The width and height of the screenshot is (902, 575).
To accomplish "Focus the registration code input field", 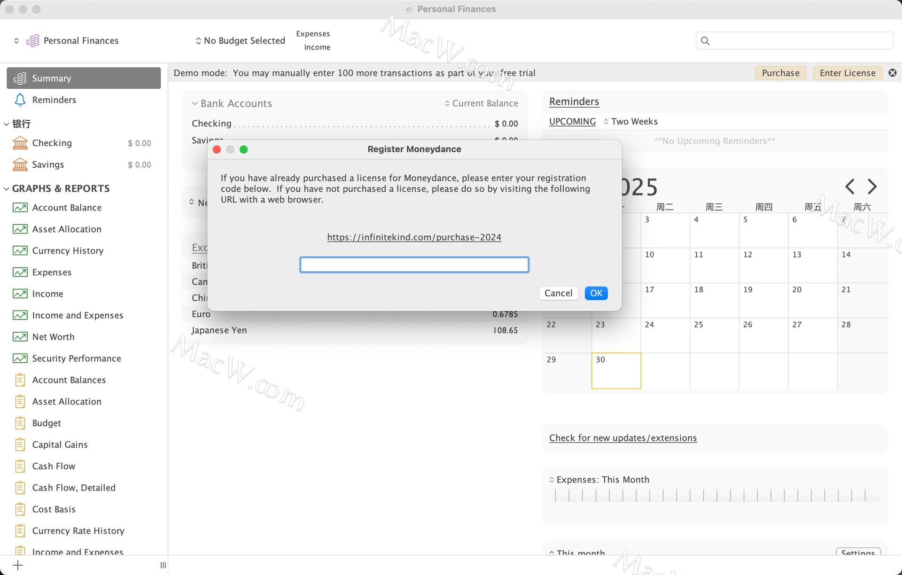I will click(x=414, y=264).
